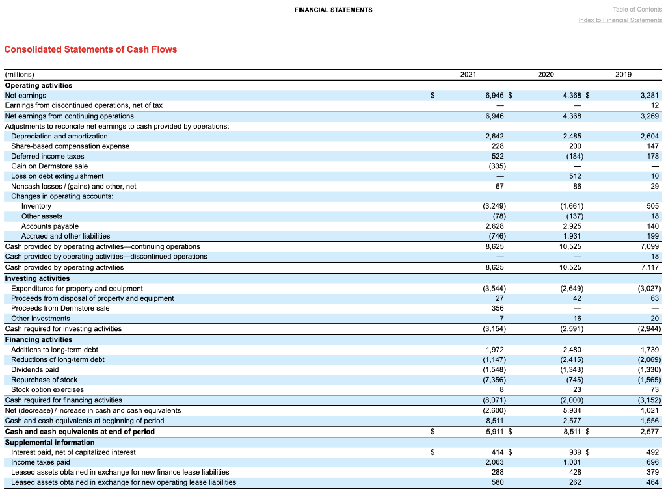
Task: Select the Operating activities section header
Action: click(x=39, y=85)
